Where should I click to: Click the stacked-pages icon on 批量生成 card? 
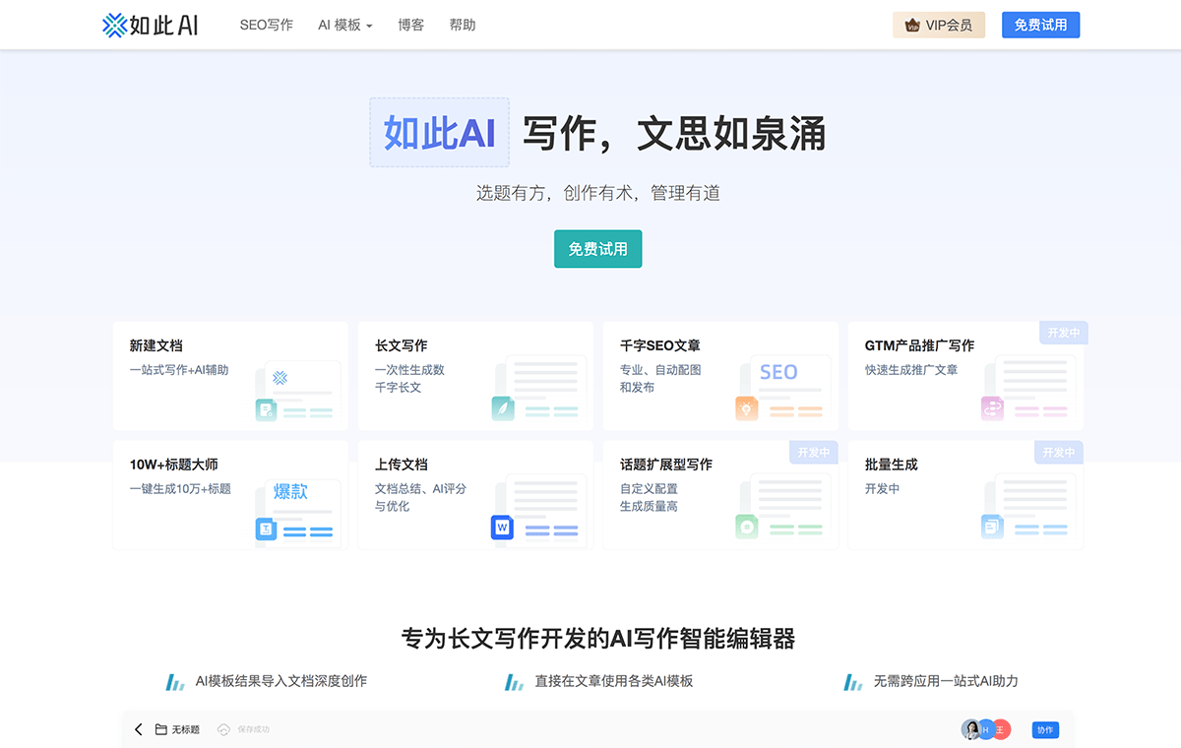tap(992, 528)
